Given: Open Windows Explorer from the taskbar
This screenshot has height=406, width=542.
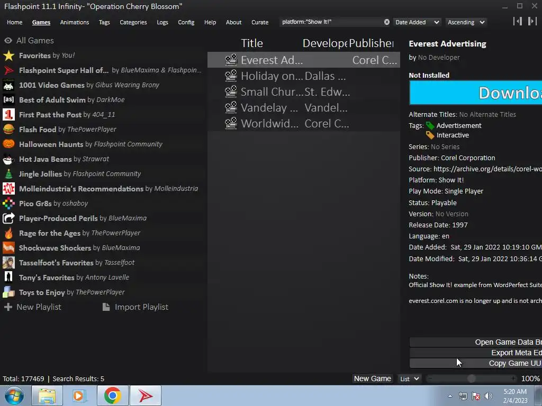Looking at the screenshot, I should tap(47, 396).
